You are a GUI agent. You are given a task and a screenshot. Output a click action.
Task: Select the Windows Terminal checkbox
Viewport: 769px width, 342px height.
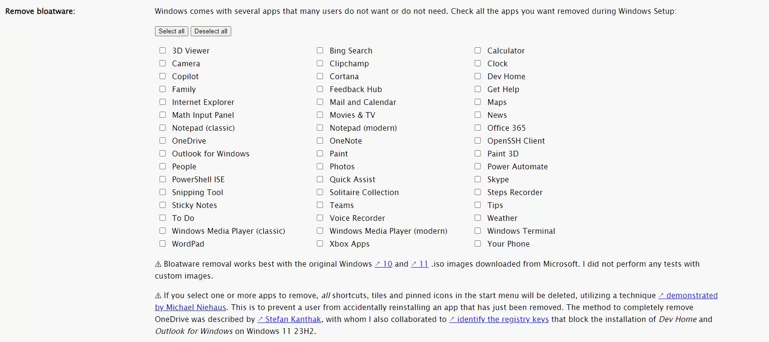(478, 230)
